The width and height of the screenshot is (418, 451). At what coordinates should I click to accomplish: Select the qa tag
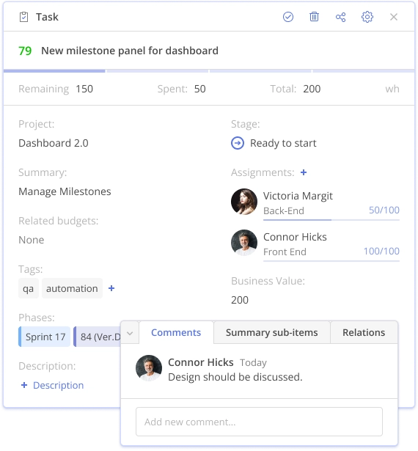pos(28,288)
